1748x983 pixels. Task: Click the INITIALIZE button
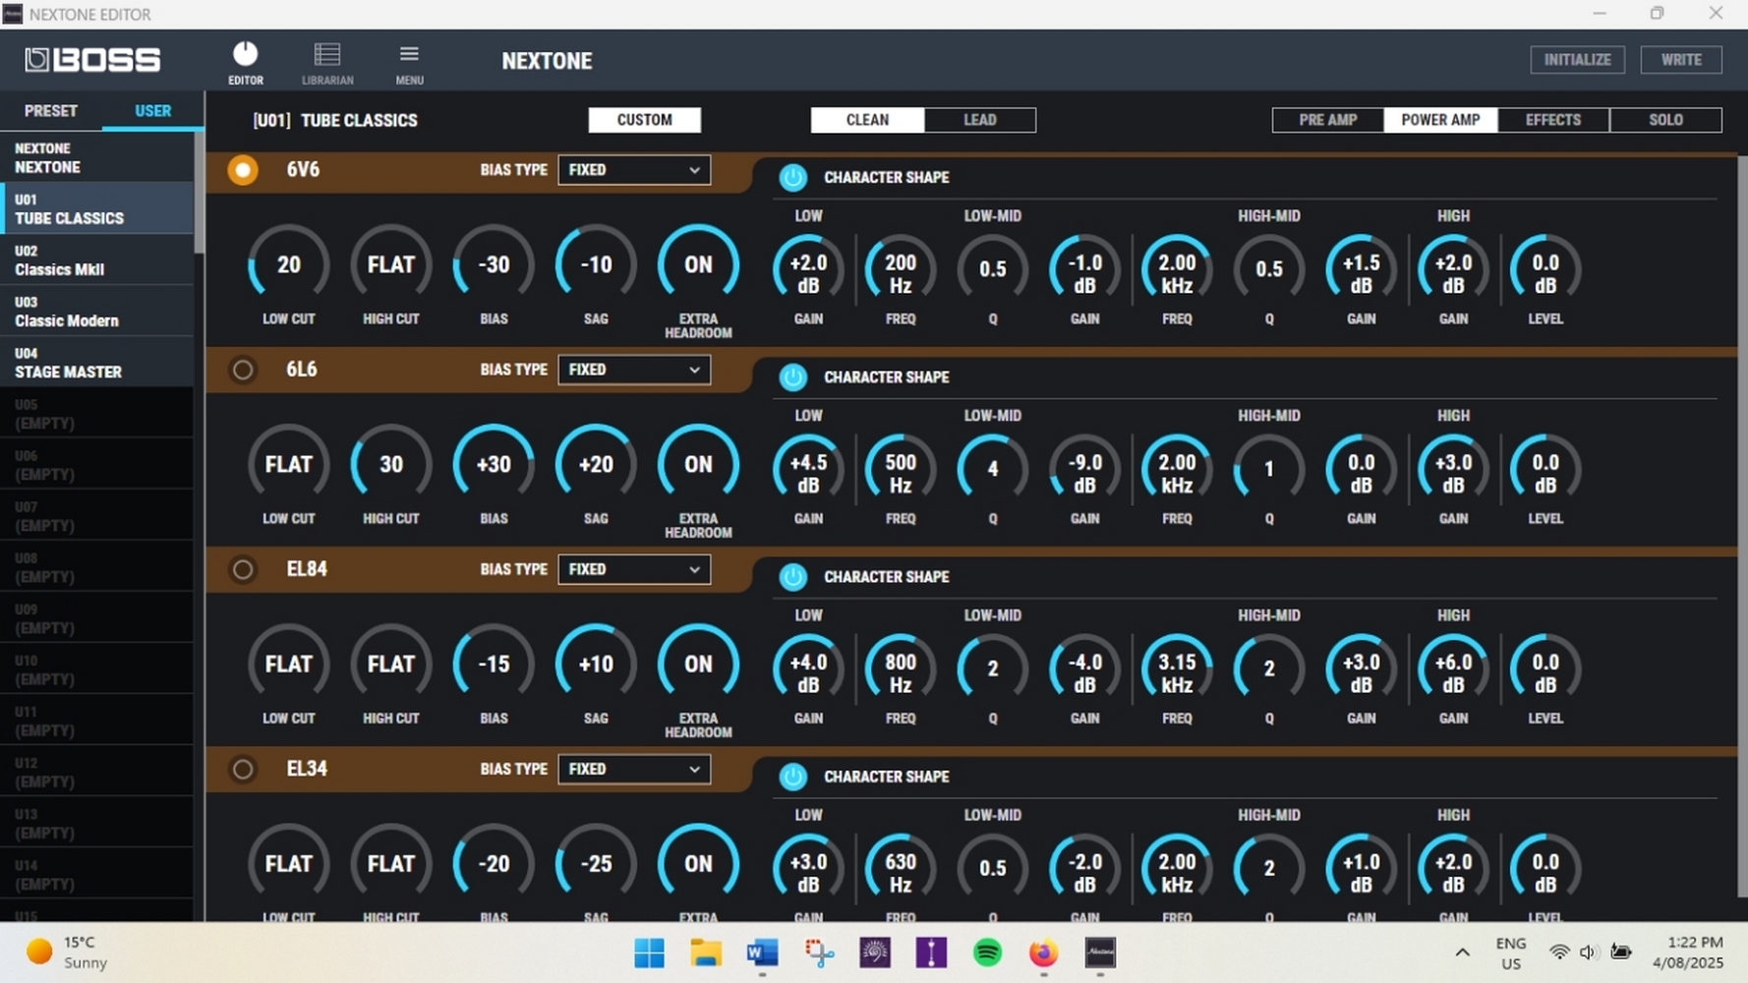(x=1577, y=60)
